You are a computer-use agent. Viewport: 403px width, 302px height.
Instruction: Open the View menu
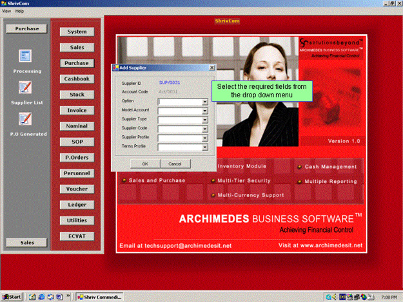point(6,11)
